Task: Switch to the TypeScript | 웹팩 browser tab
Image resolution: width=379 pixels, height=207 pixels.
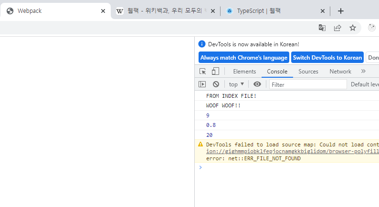Action: coord(275,11)
